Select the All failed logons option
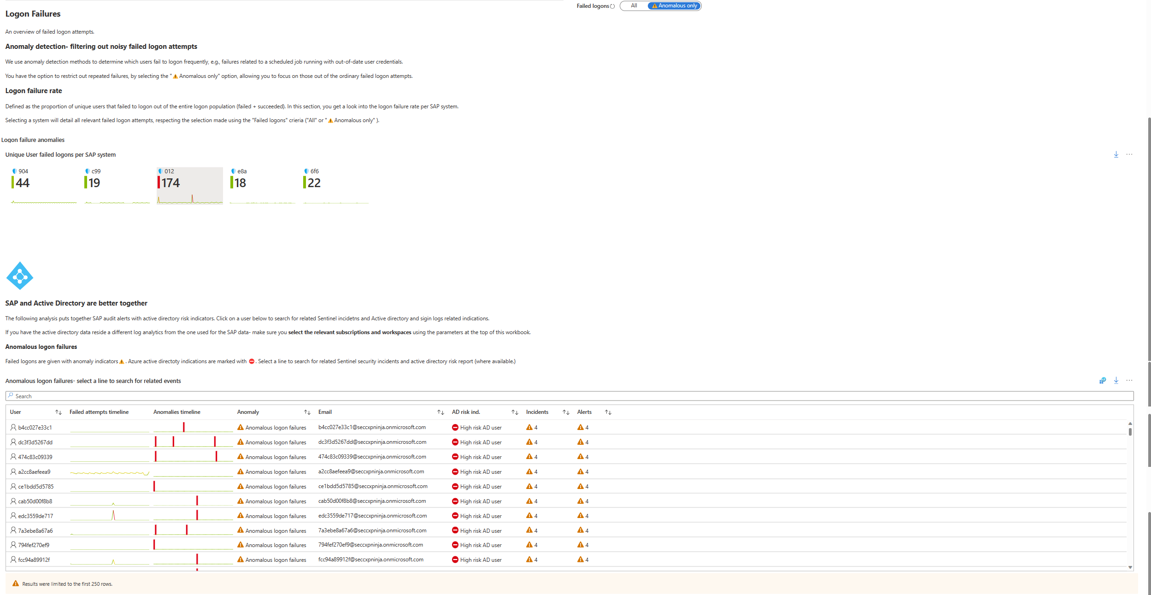 click(634, 6)
